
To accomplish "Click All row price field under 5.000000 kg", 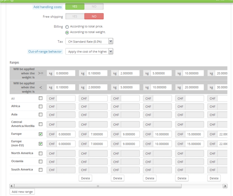I will point(162,98).
